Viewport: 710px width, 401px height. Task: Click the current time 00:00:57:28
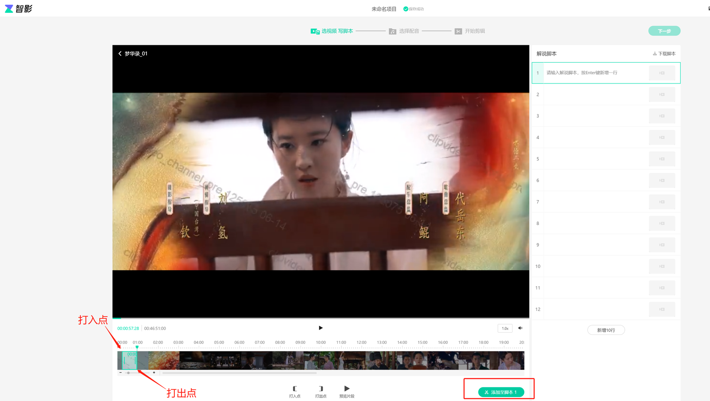[x=128, y=329]
